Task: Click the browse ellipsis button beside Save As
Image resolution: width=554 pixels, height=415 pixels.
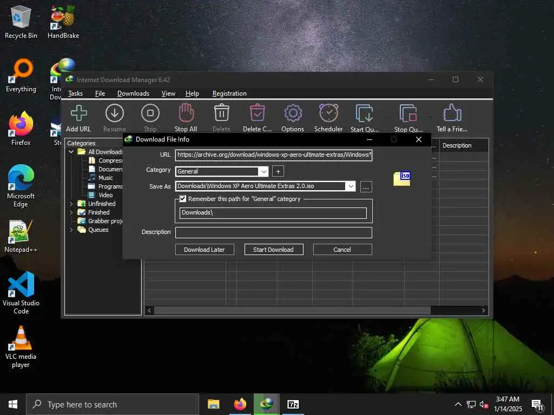Action: pos(366,186)
